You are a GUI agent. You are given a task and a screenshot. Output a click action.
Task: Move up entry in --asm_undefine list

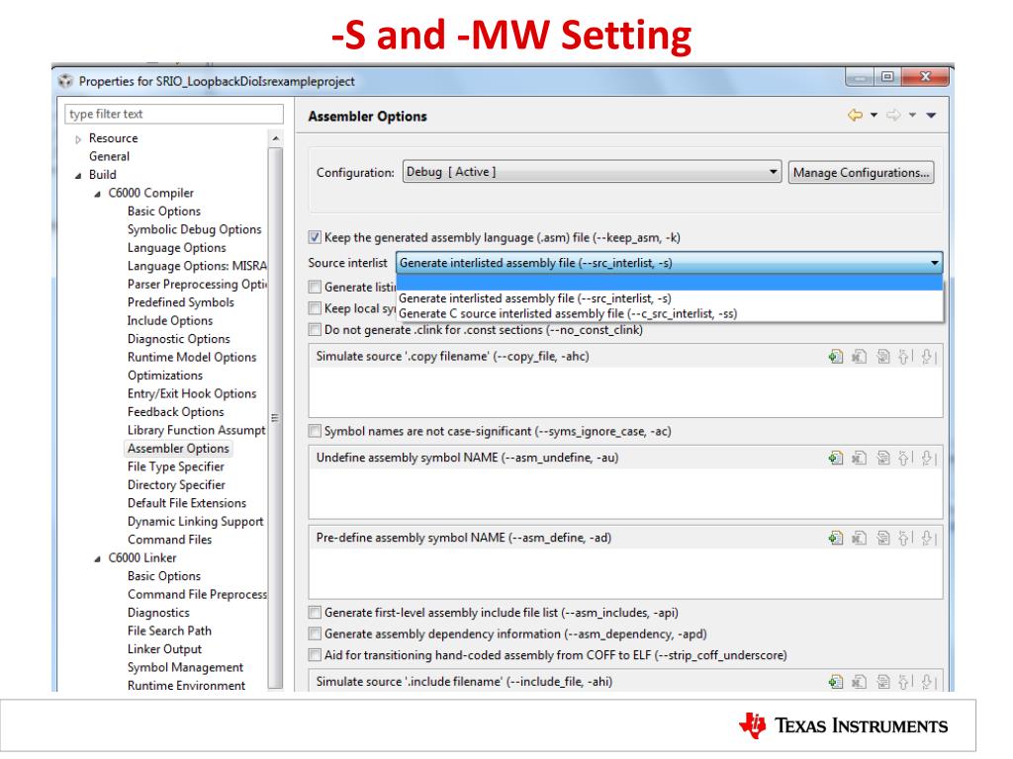[904, 458]
